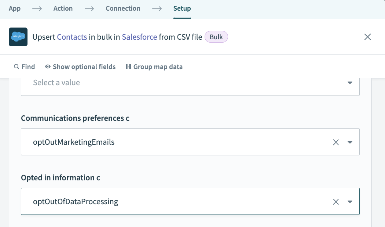Click the Salesforce logo icon
This screenshot has height=227, width=385.
coord(18,37)
